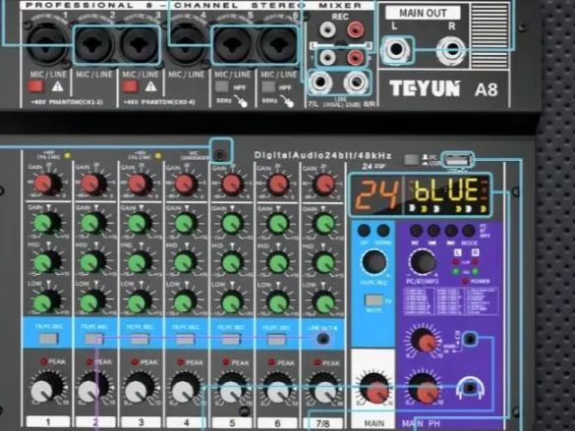Click the MAIN OUT R jack

point(451,50)
